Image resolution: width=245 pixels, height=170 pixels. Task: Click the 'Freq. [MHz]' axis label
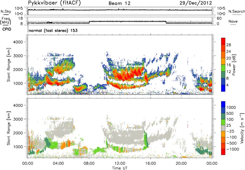pyautogui.click(x=6, y=21)
